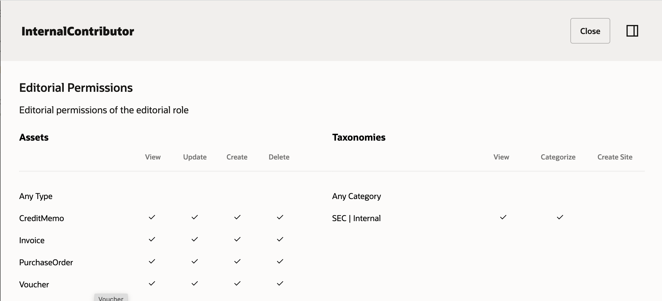Viewport: 662px width, 301px height.
Task: Click the Create Site column header
Action: [x=615, y=157]
